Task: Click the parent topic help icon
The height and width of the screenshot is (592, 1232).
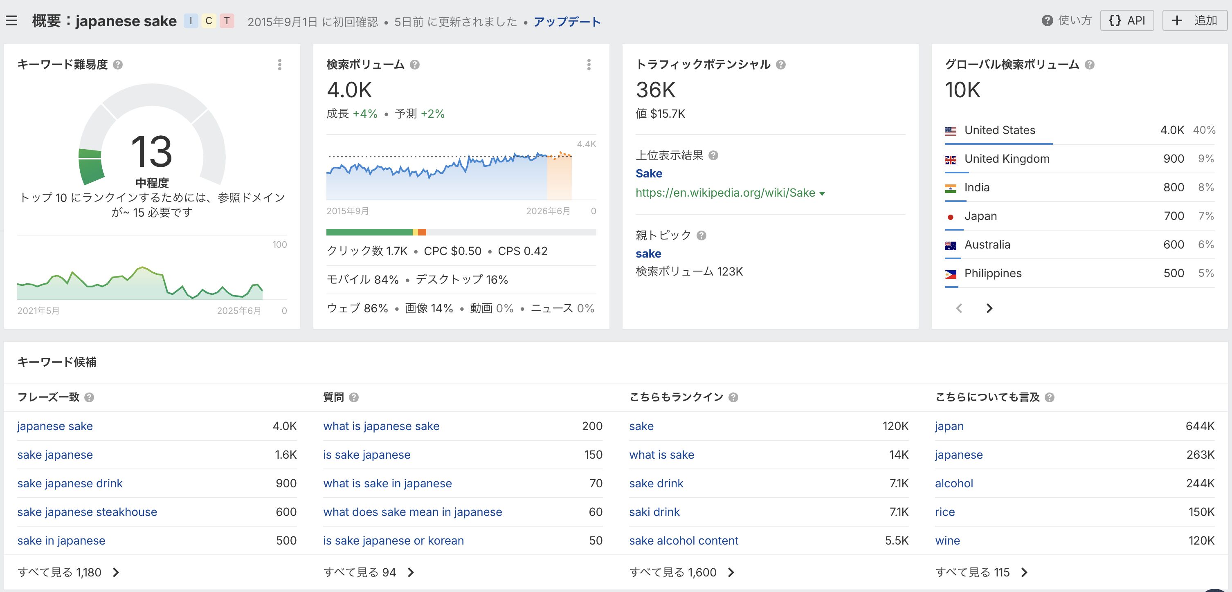Action: 701,235
